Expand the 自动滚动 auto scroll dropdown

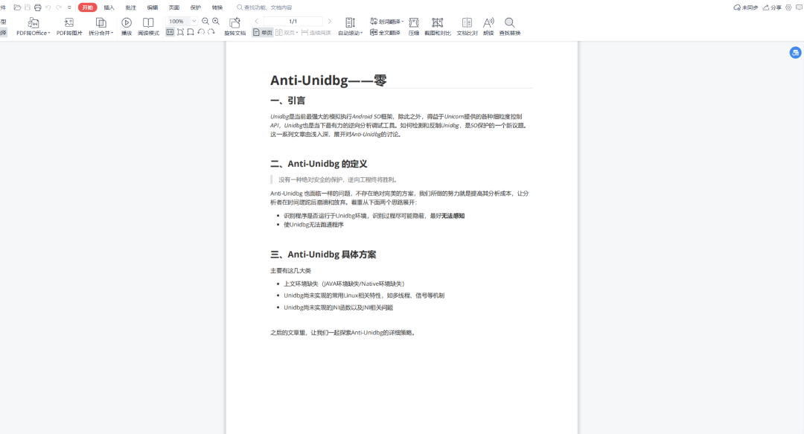(350, 33)
